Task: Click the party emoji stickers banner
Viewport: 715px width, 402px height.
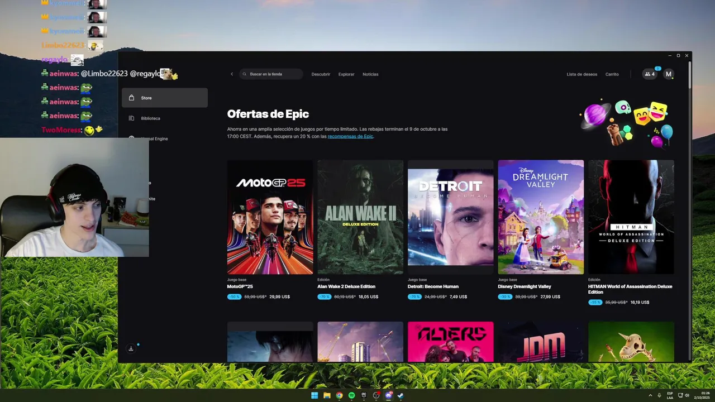Action: coord(627,124)
